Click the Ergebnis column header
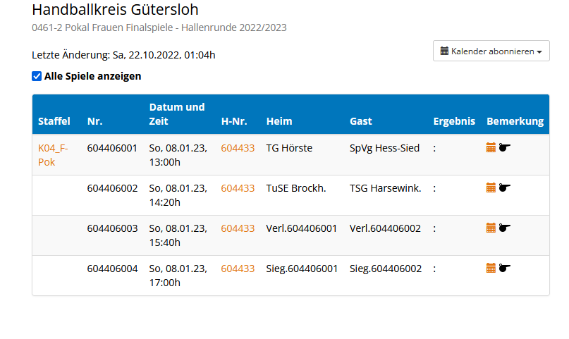The height and width of the screenshot is (339, 569). click(x=454, y=121)
